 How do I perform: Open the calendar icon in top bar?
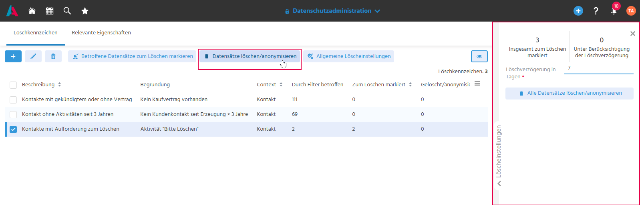point(50,11)
